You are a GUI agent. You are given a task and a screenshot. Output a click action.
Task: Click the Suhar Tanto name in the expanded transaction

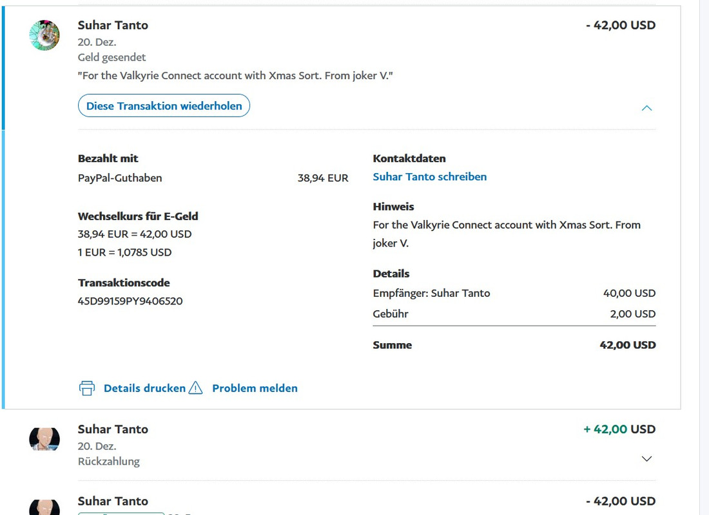[113, 25]
